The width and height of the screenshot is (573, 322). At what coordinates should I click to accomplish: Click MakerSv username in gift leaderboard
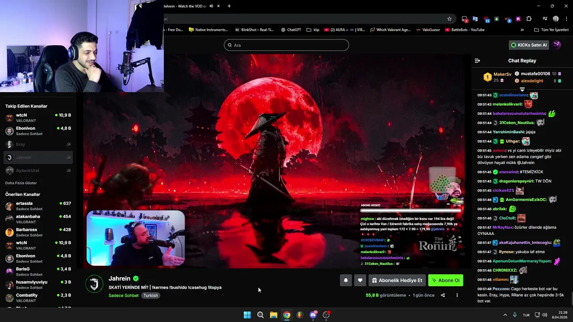pyautogui.click(x=502, y=74)
